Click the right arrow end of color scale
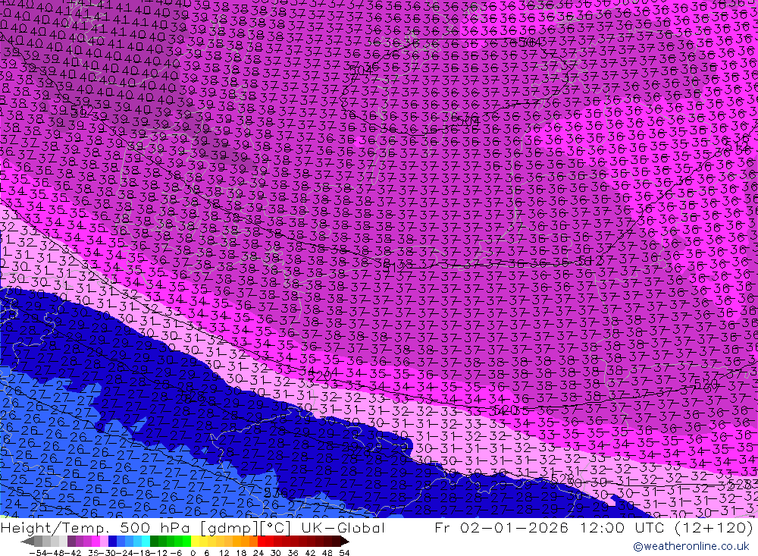 tap(344, 542)
